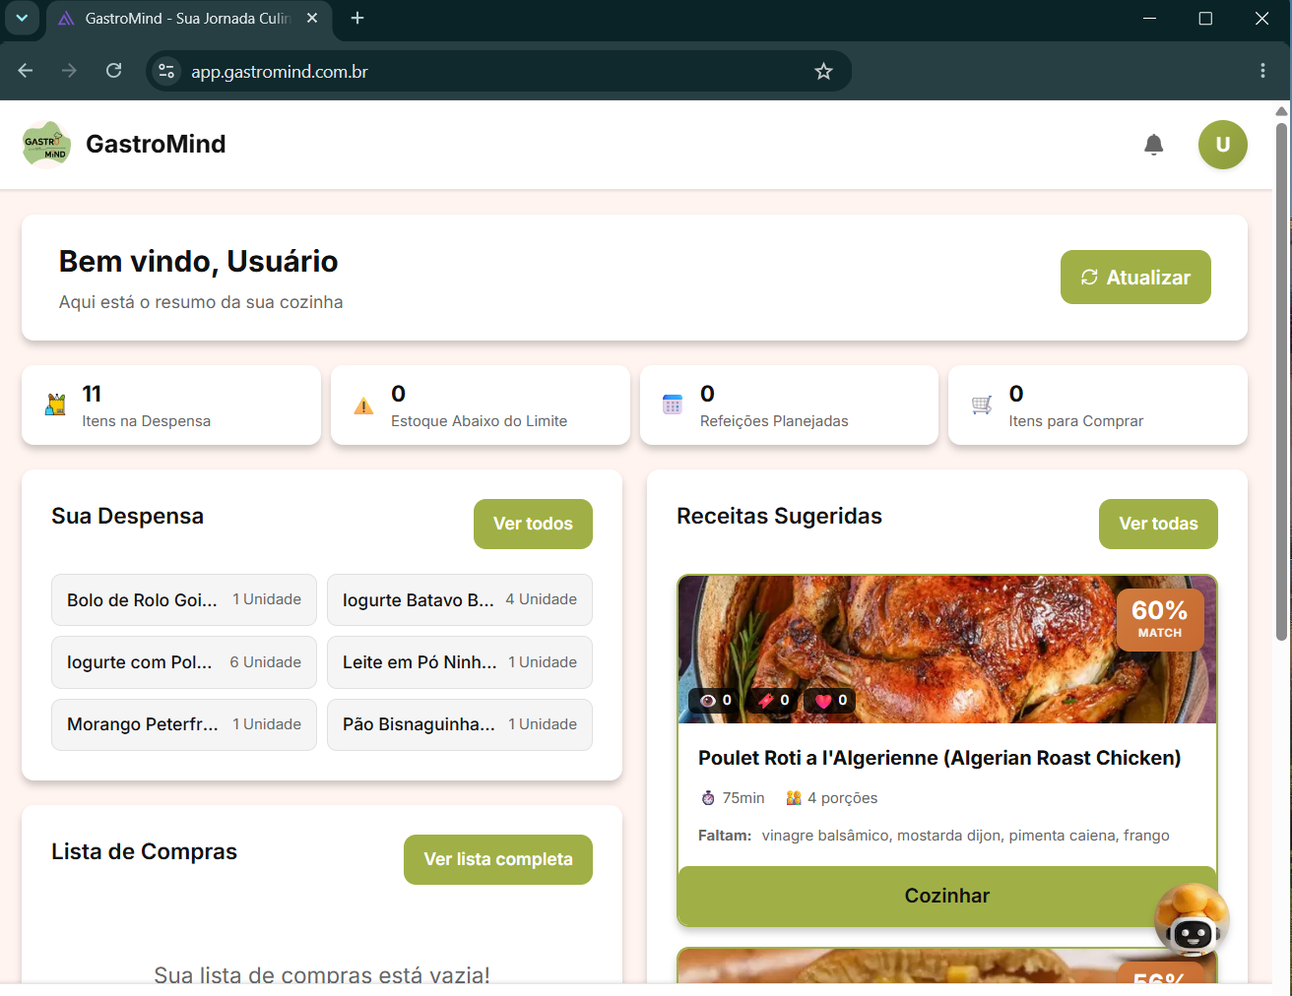Click the heart favorites counter on recipe
The image size is (1292, 996).
point(830,700)
